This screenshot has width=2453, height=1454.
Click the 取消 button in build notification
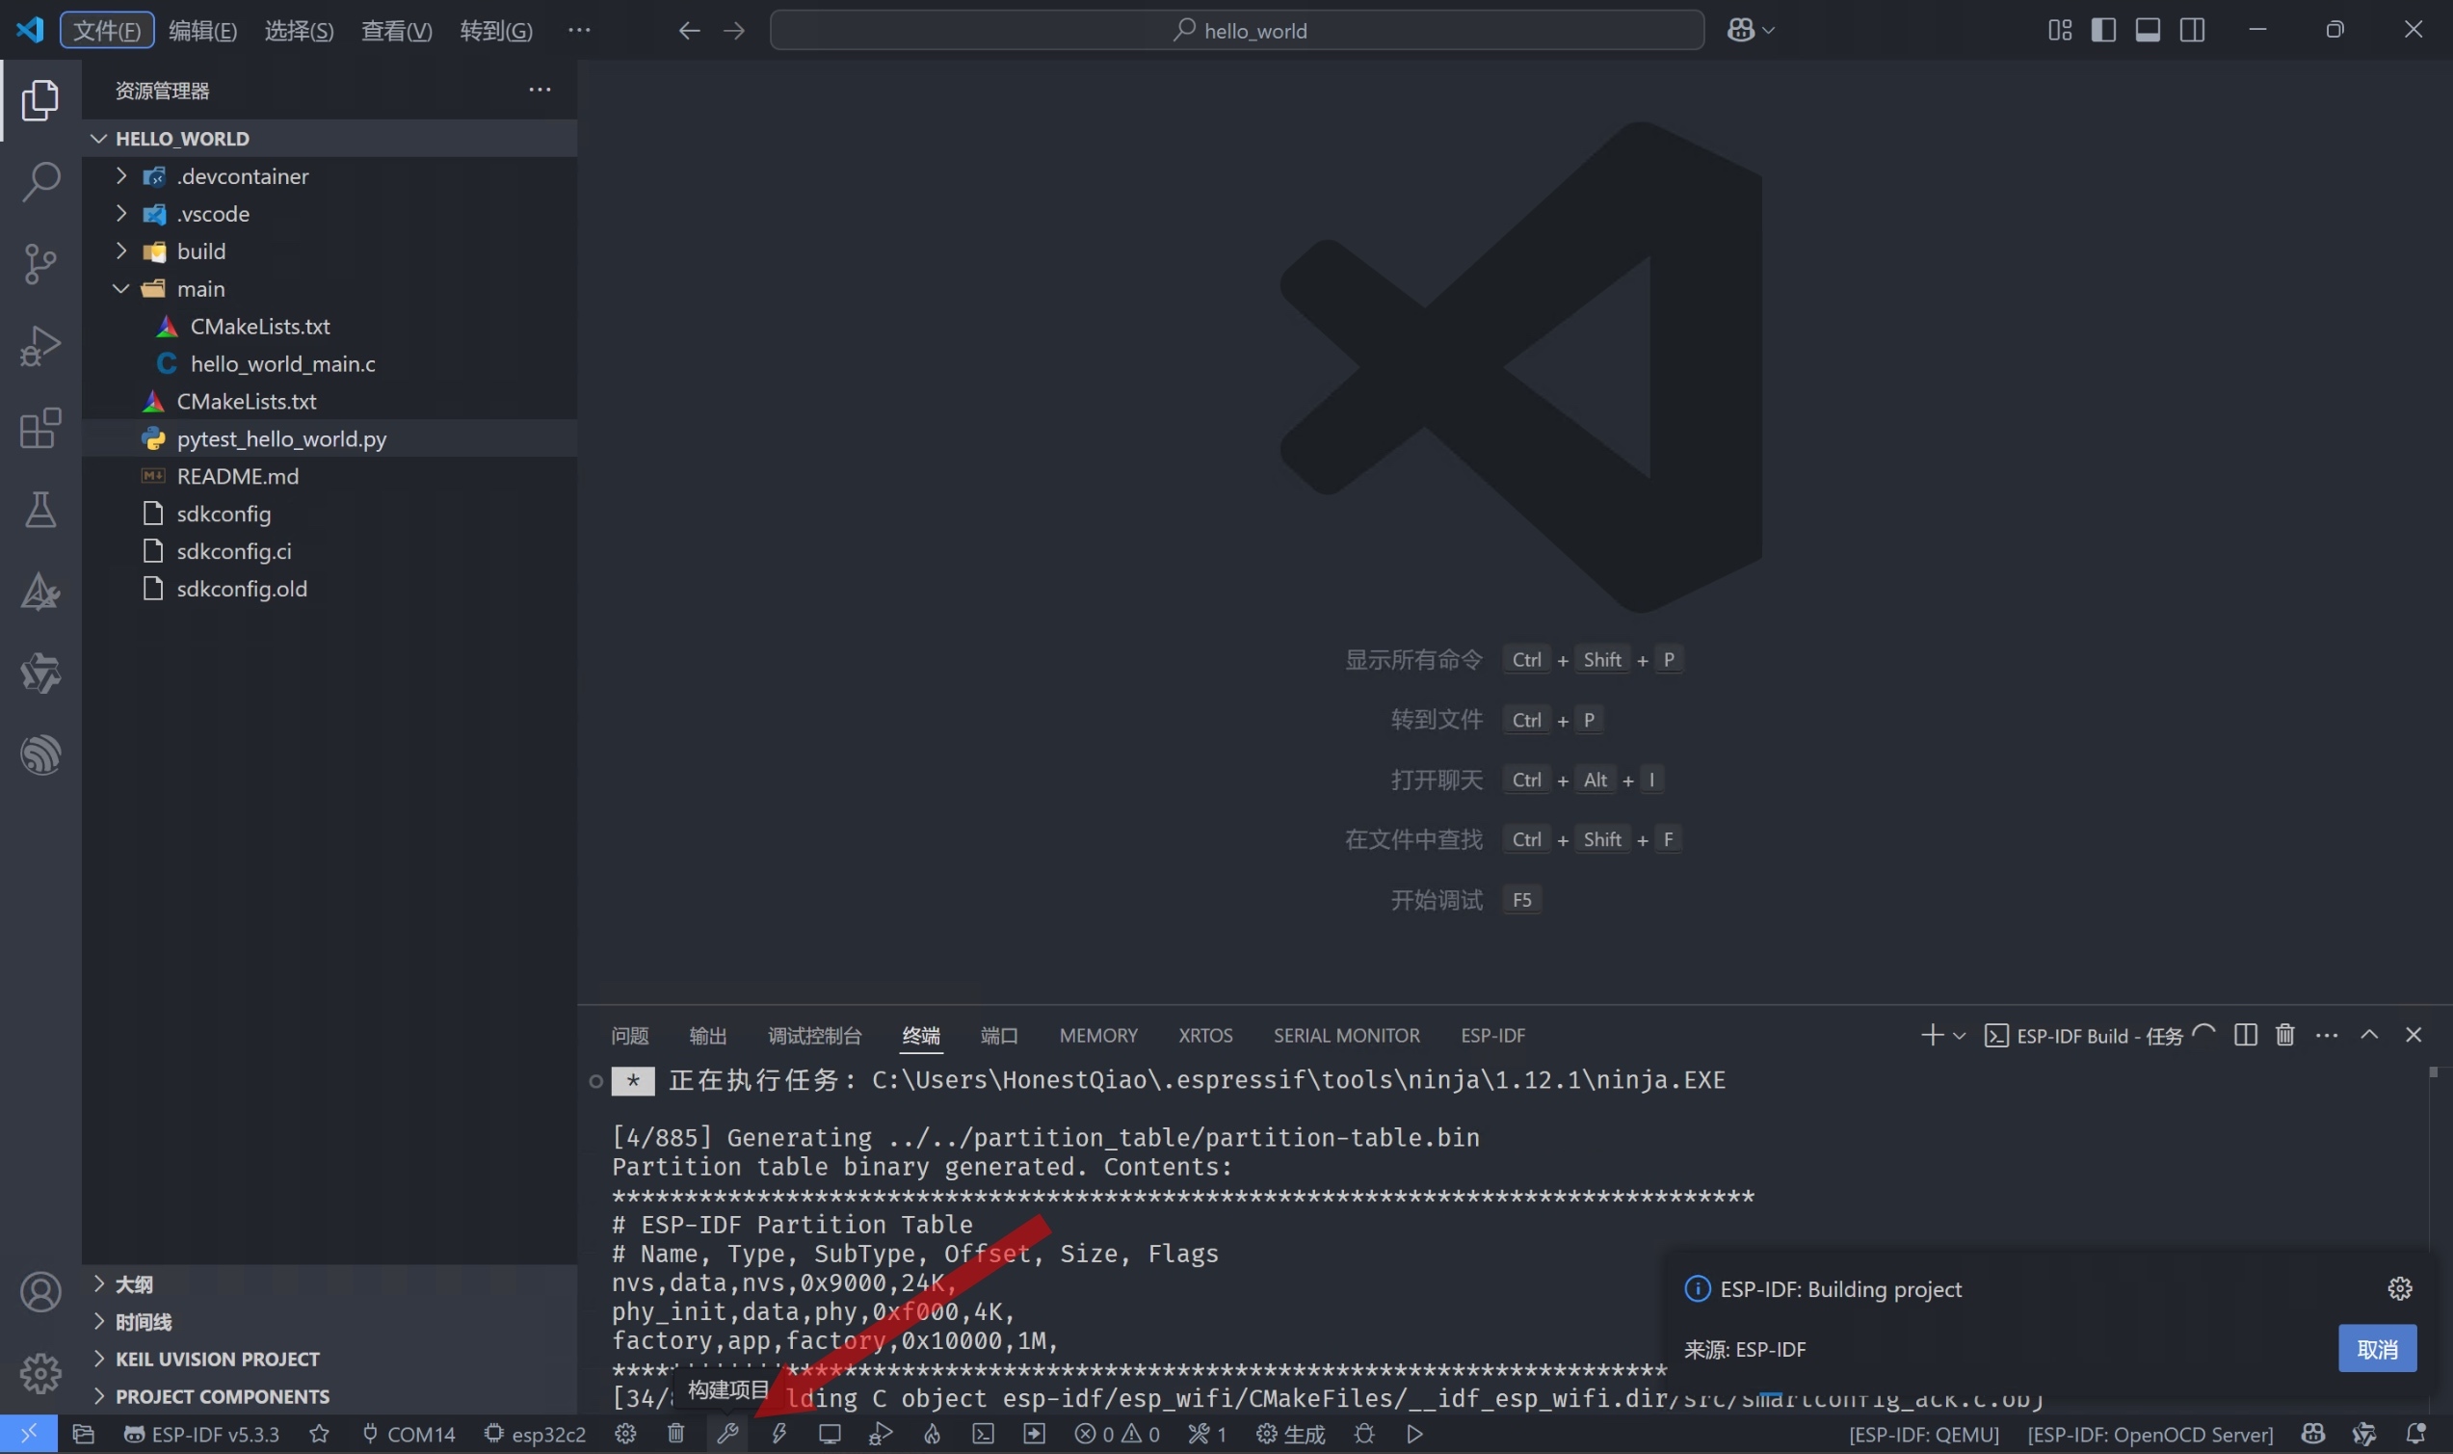click(2377, 1349)
